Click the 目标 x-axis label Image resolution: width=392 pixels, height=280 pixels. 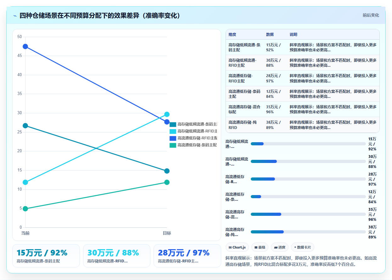tap(167, 233)
